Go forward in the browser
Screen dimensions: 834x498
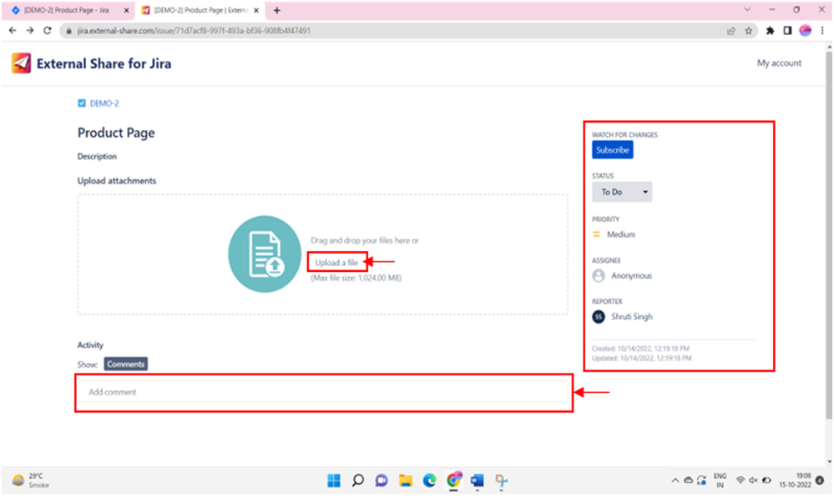30,31
